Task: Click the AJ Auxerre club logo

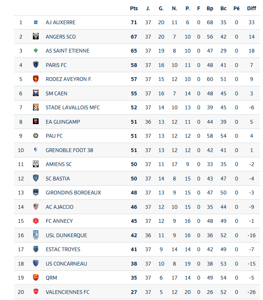Action: click(x=36, y=22)
